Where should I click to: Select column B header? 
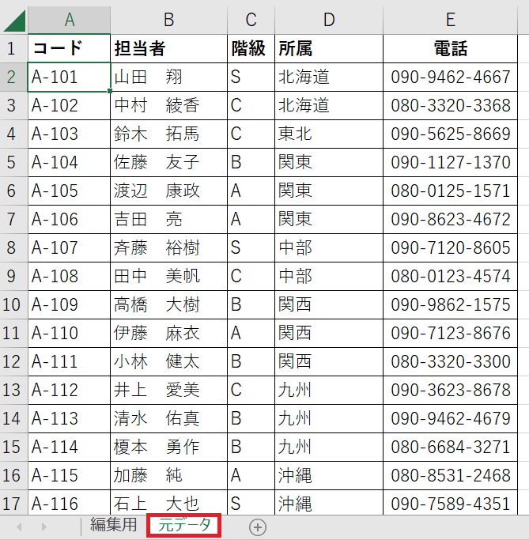(x=168, y=19)
